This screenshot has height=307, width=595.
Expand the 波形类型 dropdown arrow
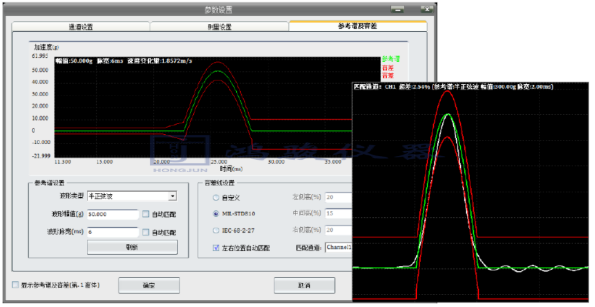pos(173,197)
